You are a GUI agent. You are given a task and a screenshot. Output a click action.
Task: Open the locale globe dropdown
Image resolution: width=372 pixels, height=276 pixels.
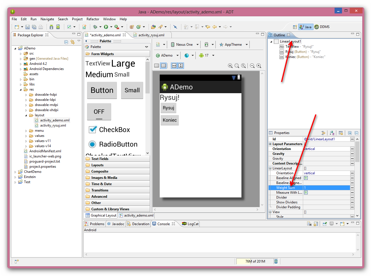[x=189, y=55]
